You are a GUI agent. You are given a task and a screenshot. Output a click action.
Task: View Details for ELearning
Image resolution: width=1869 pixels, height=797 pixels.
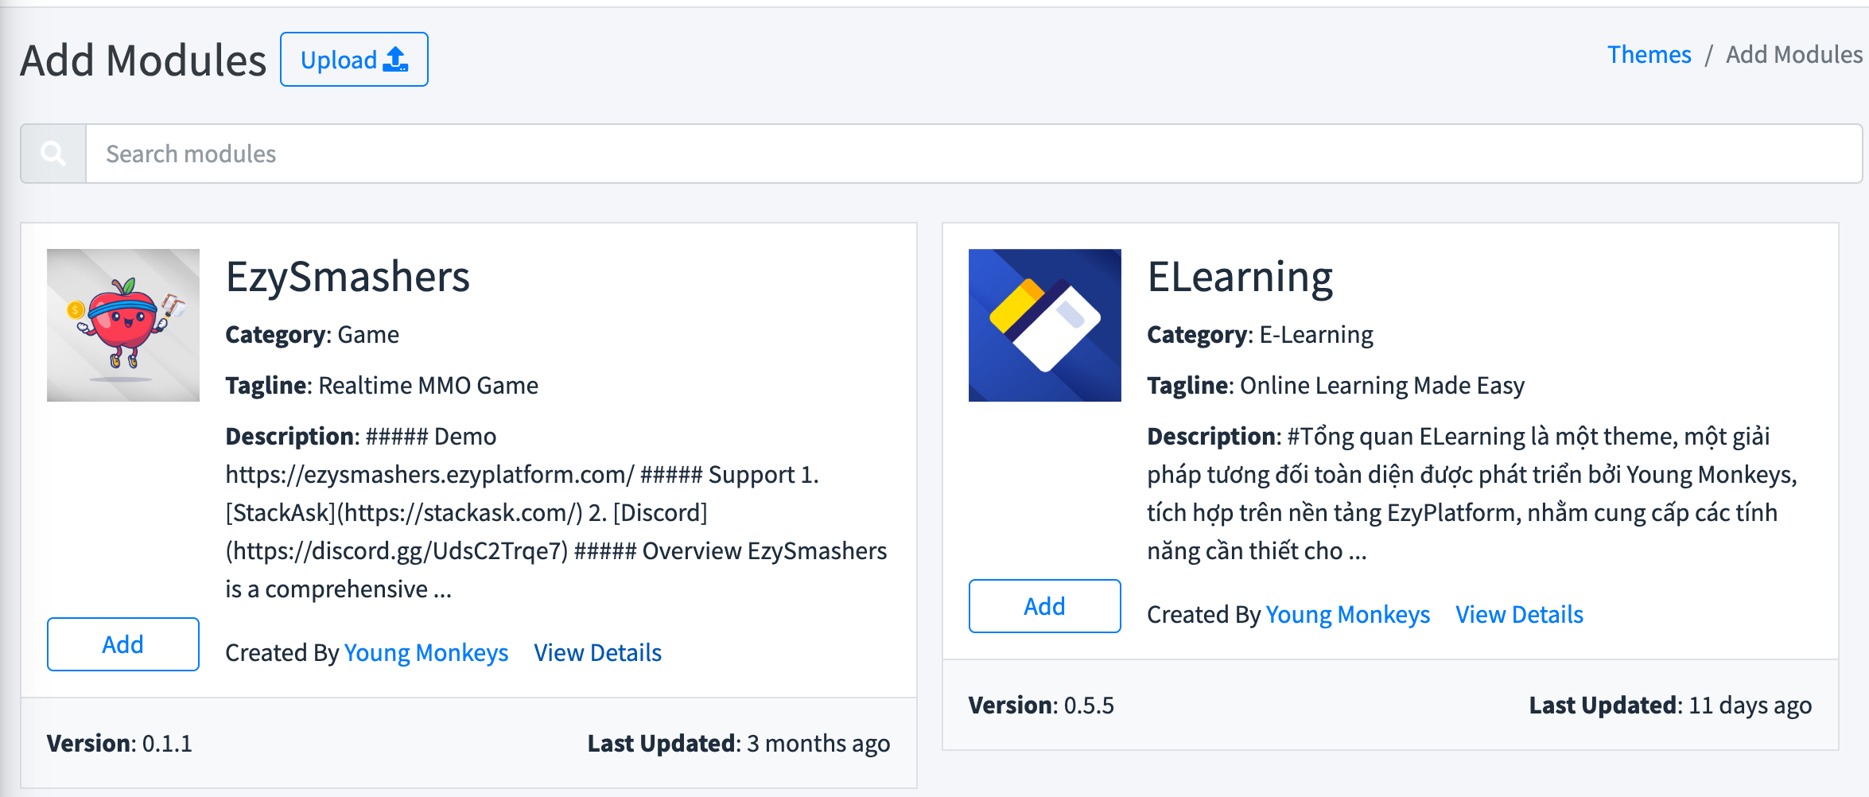[x=1519, y=615]
